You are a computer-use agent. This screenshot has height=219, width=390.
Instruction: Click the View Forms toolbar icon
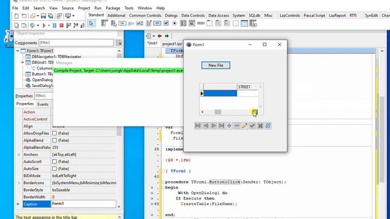24,26
